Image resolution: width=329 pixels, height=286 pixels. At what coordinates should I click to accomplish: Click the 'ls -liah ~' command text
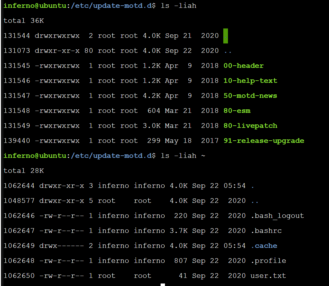[183, 156]
